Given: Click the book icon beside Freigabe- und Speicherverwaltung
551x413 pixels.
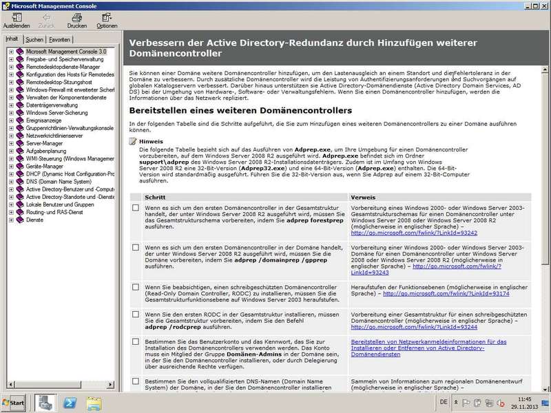Looking at the screenshot, I should 20,59.
